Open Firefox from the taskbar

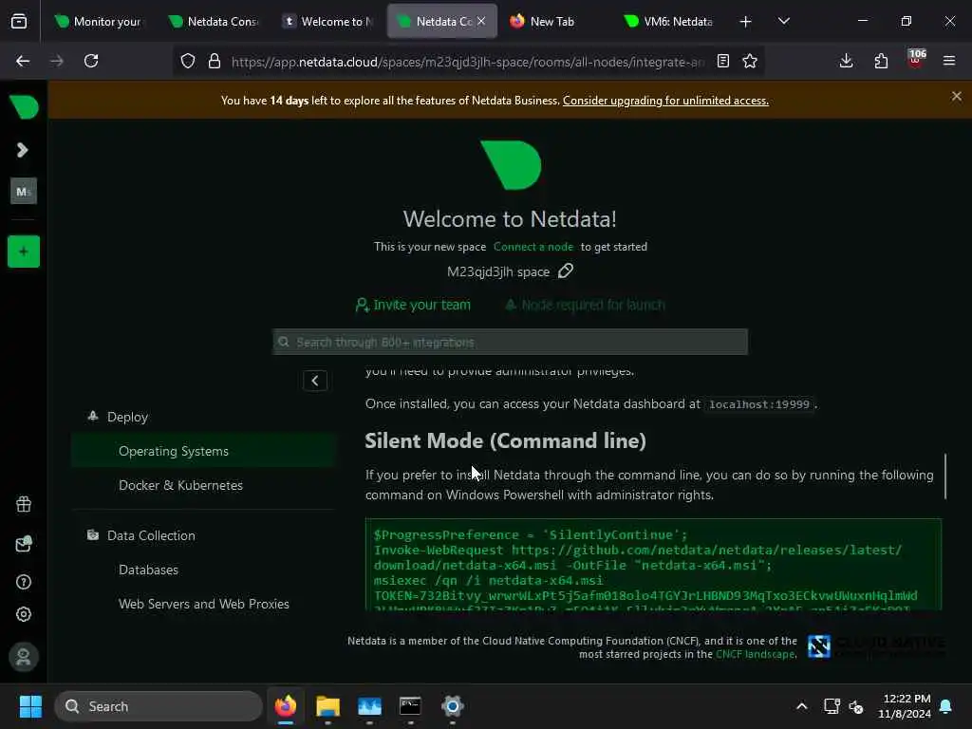click(x=286, y=706)
